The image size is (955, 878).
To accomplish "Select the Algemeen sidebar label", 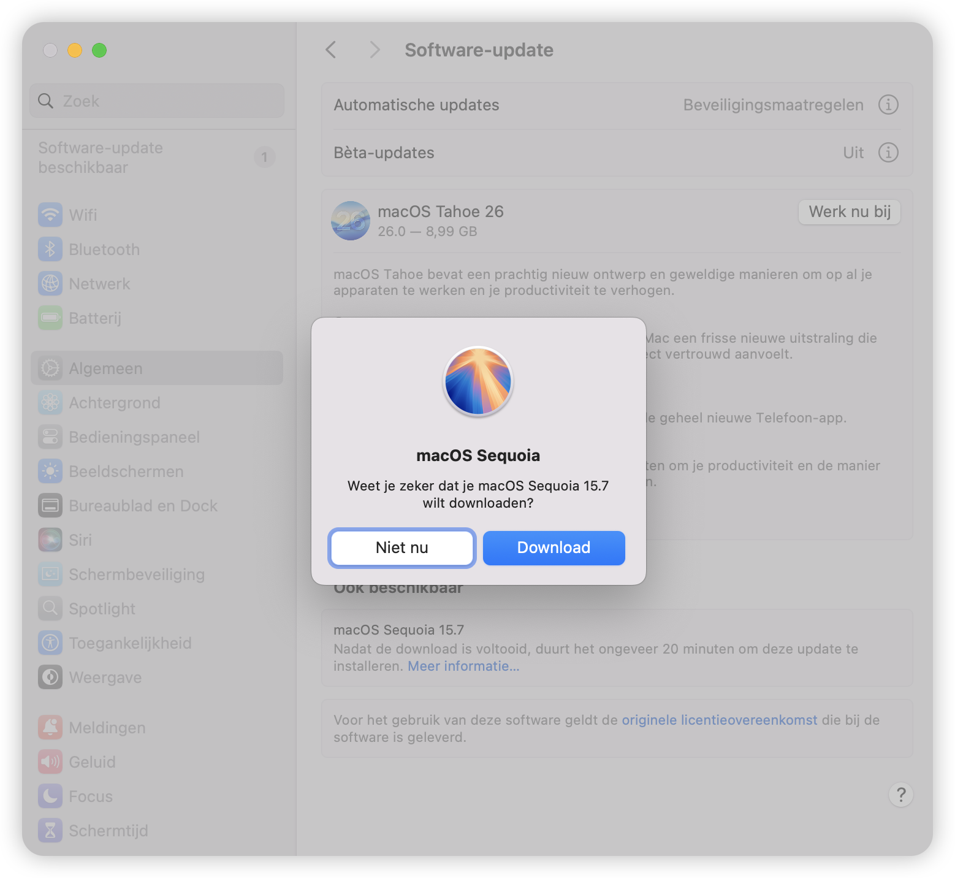I will [105, 368].
